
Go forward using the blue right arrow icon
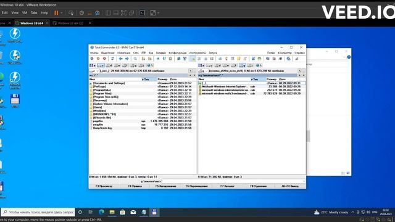(127, 59)
